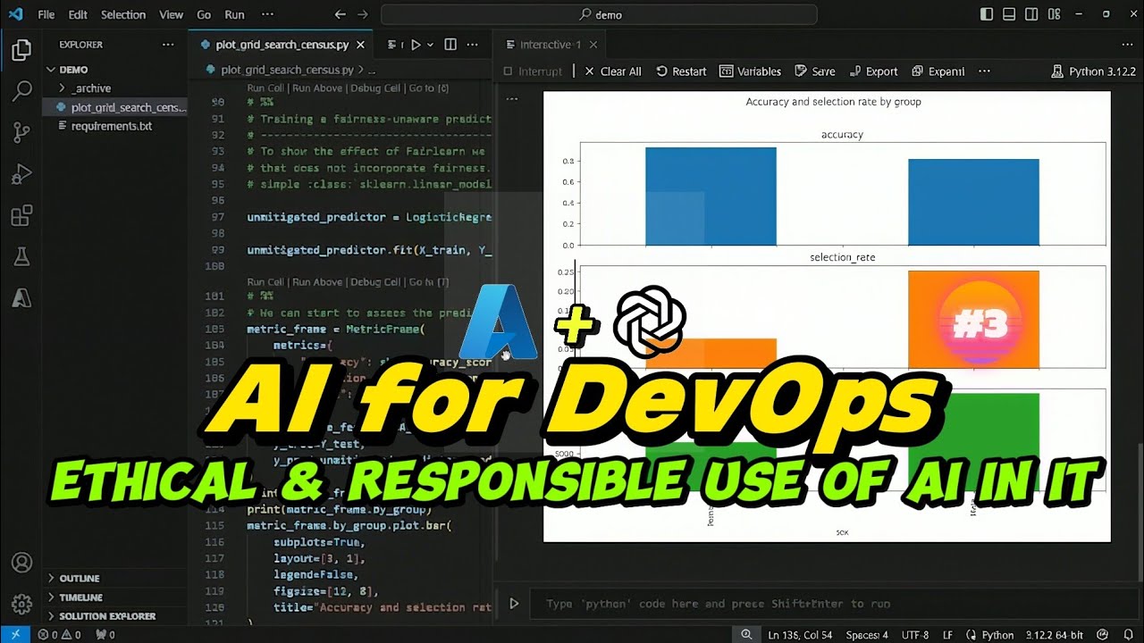Click remote window indicator in status bar
Viewport: 1144px width, 643px height.
14,635
